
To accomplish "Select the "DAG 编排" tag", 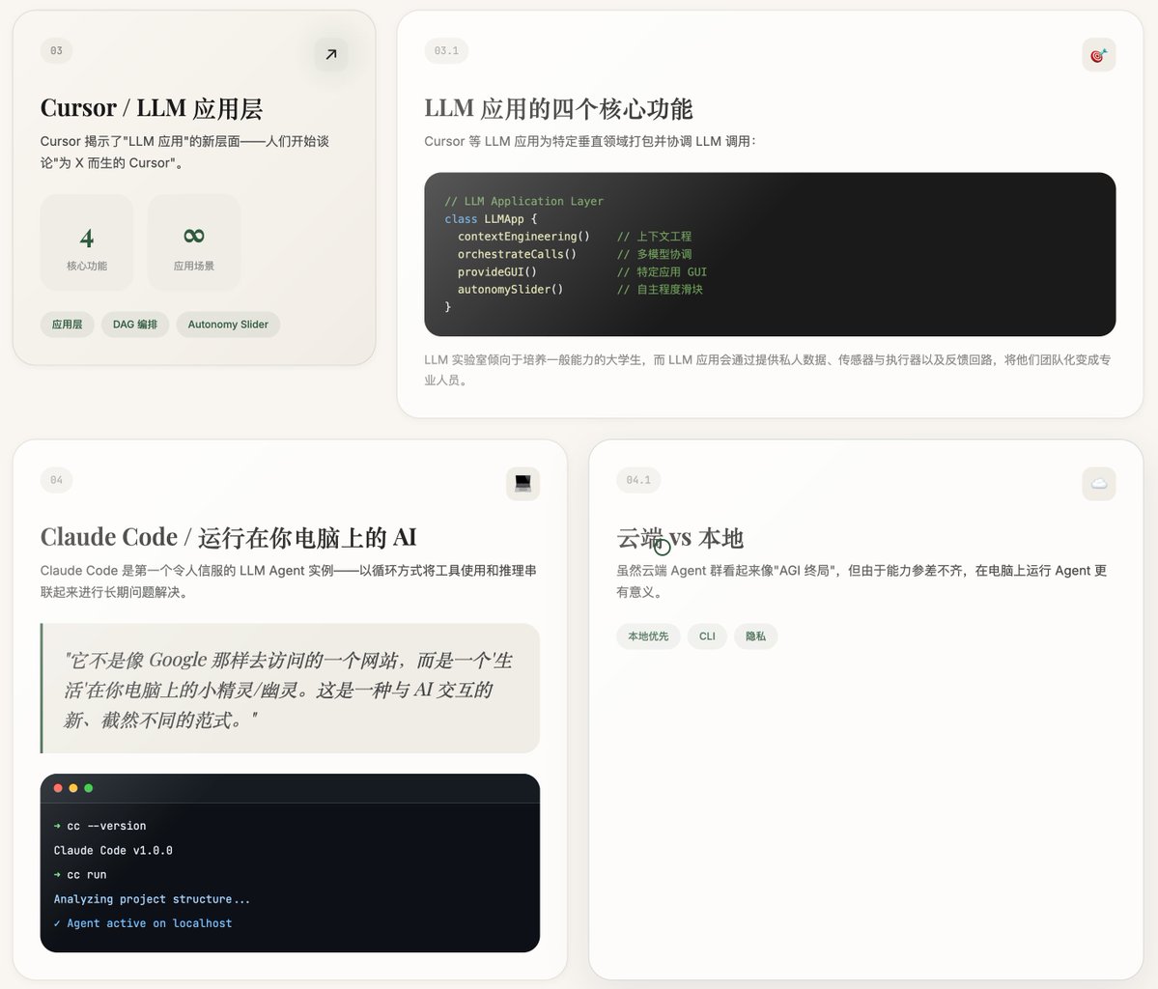I will 135,325.
